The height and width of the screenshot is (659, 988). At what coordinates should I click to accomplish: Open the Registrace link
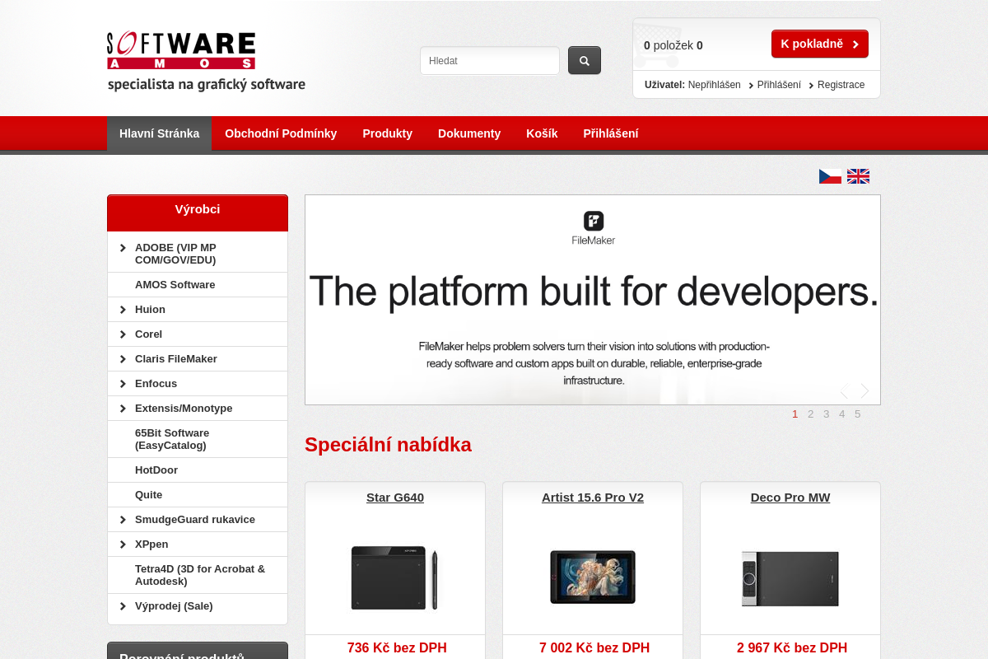(841, 85)
